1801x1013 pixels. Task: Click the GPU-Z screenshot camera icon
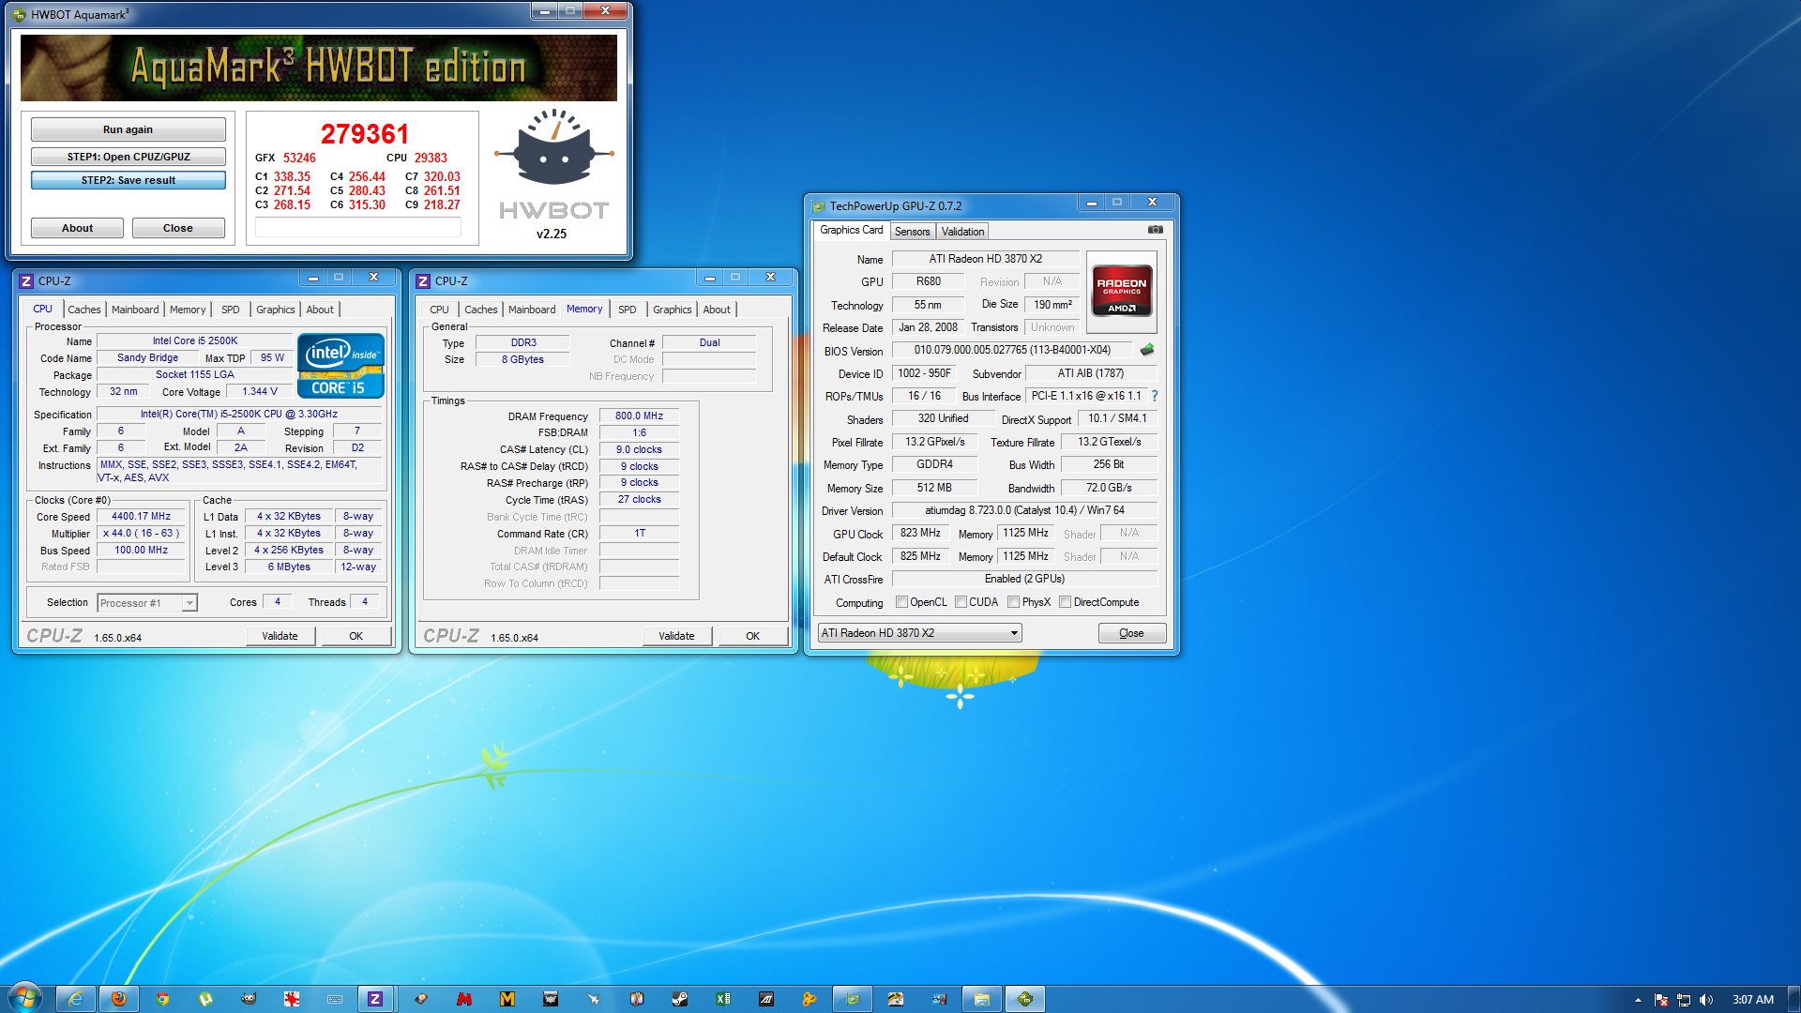(x=1155, y=230)
